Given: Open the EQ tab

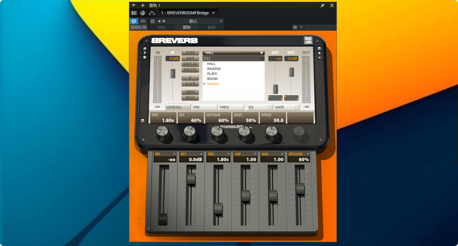Looking at the screenshot, I should pyautogui.click(x=260, y=107).
